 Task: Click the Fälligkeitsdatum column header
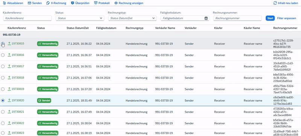coord(106,28)
